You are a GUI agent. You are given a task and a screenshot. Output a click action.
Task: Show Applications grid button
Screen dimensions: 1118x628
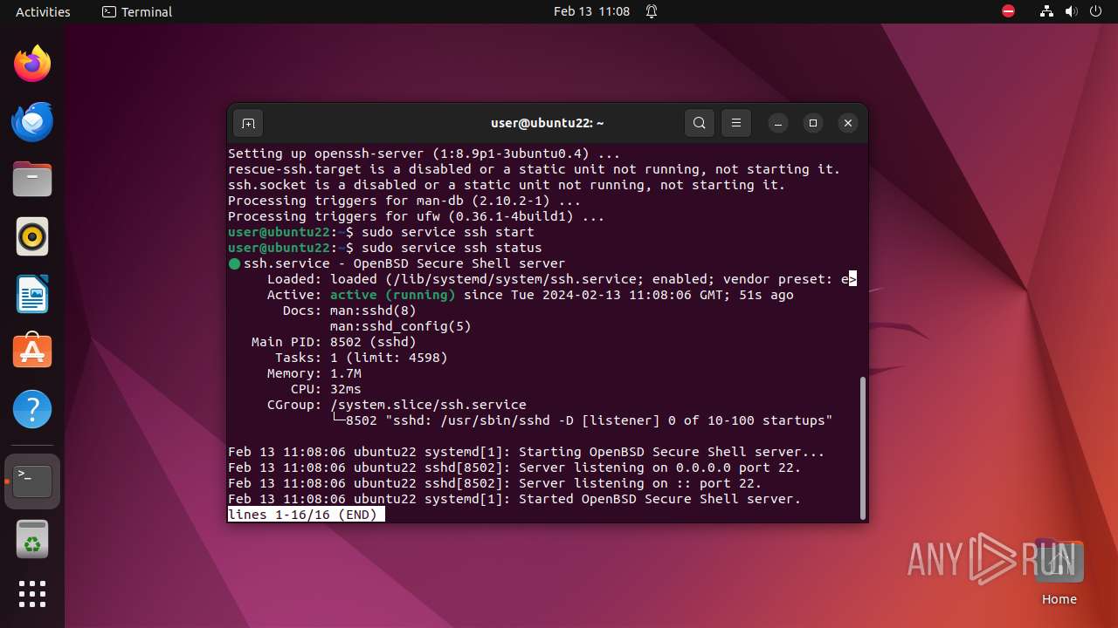32,594
